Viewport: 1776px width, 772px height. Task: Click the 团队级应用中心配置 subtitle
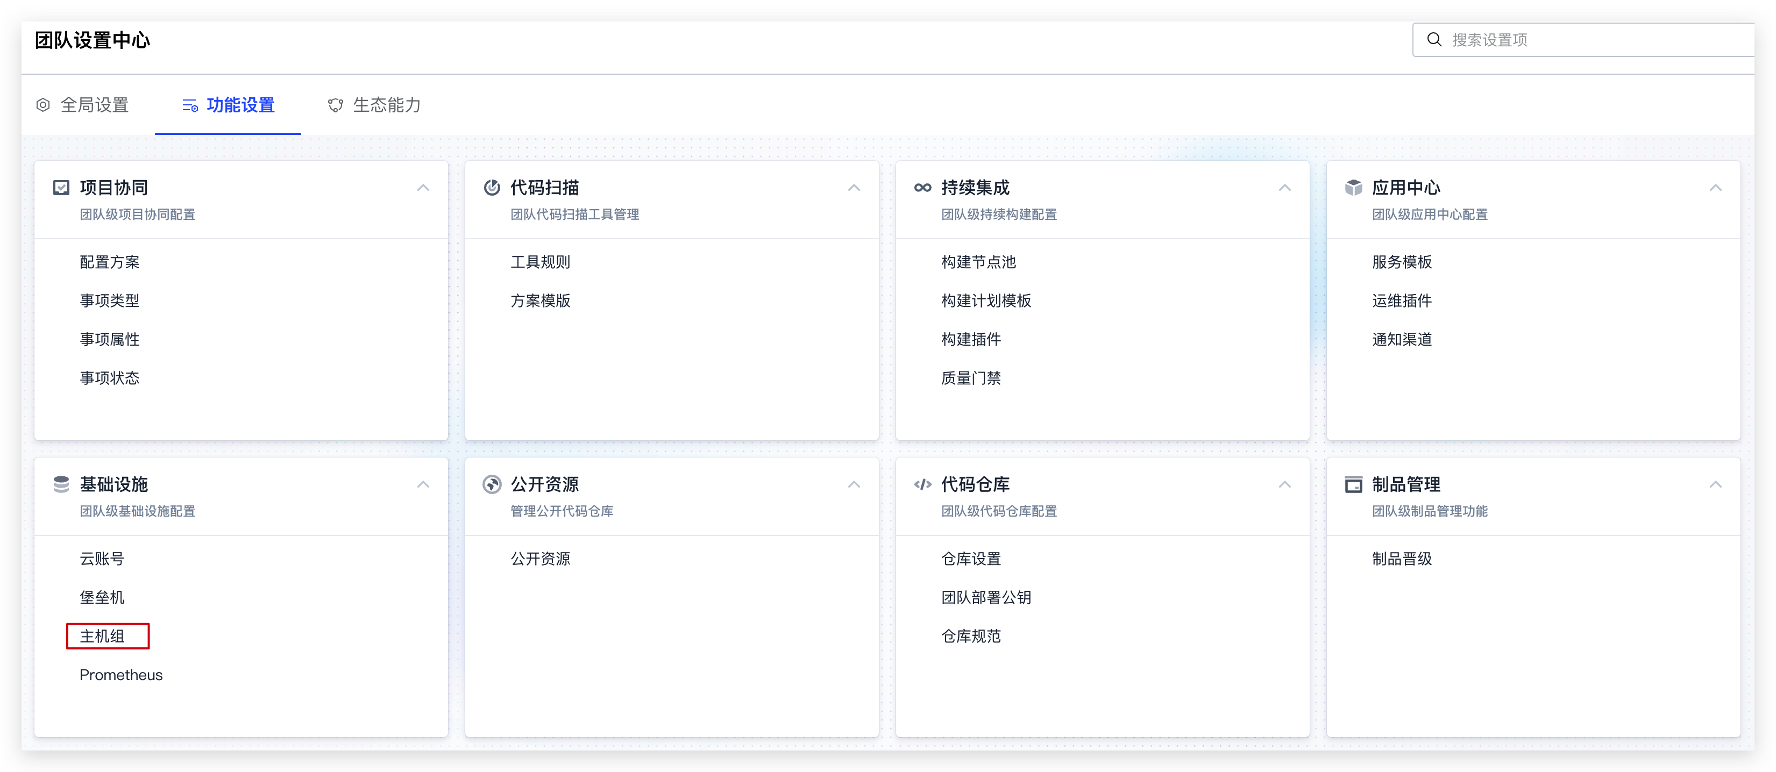1430,215
